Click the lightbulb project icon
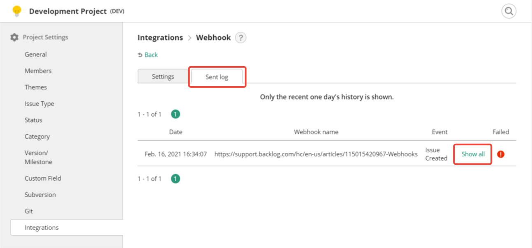 point(16,11)
